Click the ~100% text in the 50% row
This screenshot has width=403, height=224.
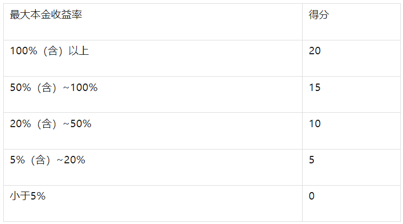pyautogui.click(x=80, y=87)
